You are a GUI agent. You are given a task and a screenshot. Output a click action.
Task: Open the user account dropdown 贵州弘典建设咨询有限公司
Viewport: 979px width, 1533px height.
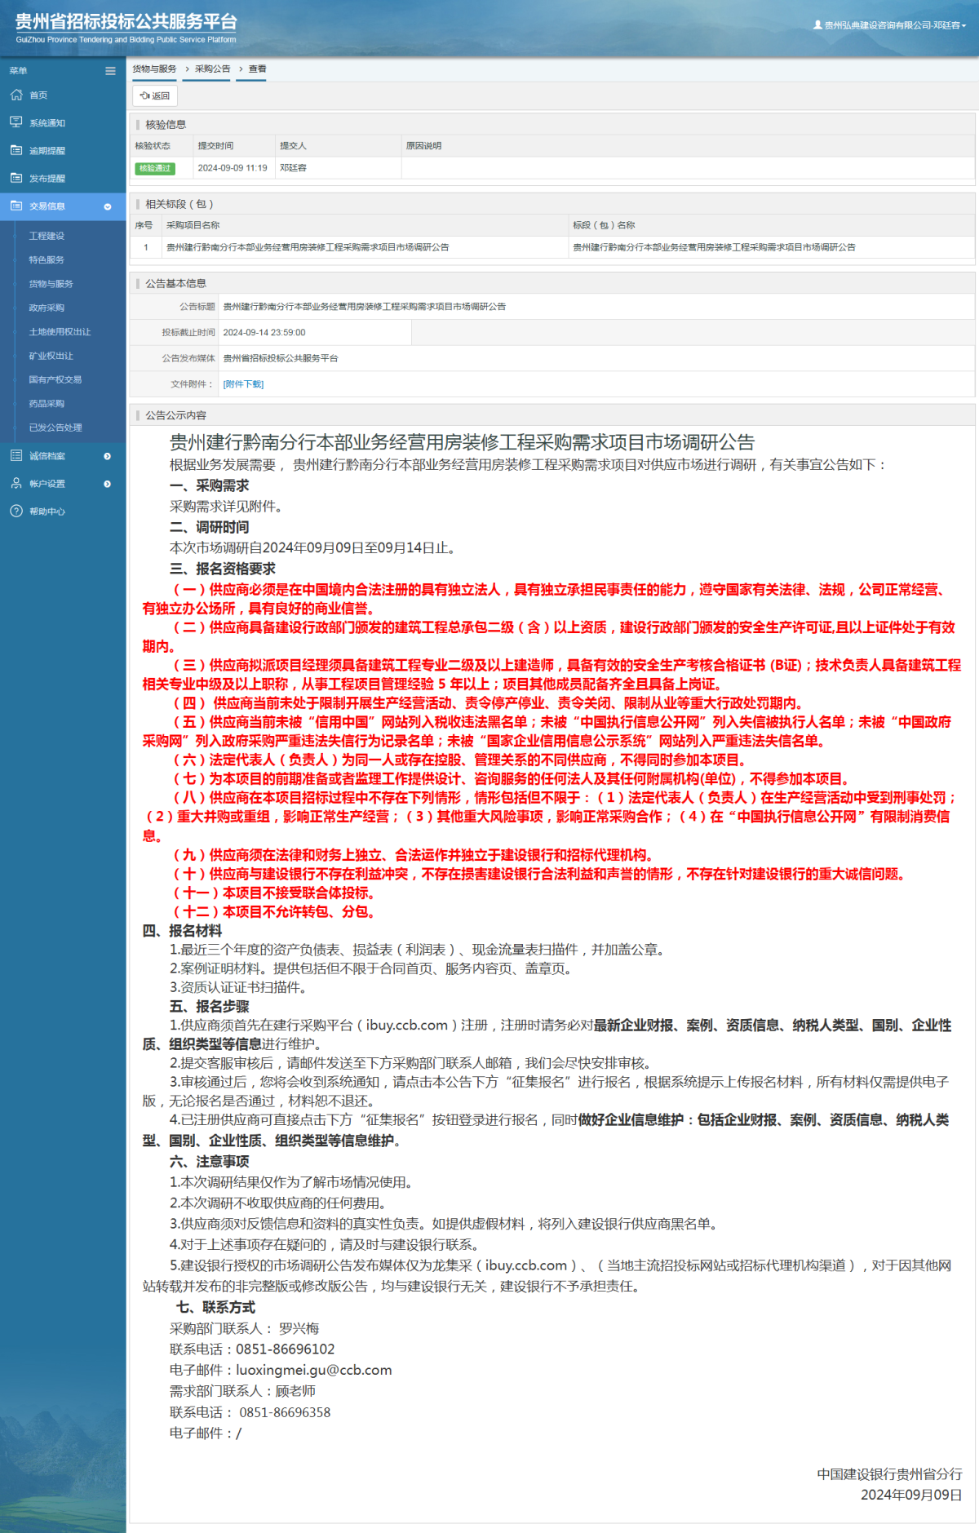890,25
